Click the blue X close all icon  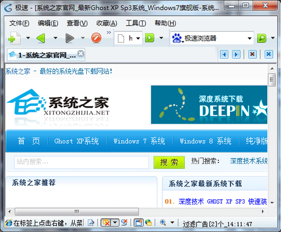(x=268, y=54)
